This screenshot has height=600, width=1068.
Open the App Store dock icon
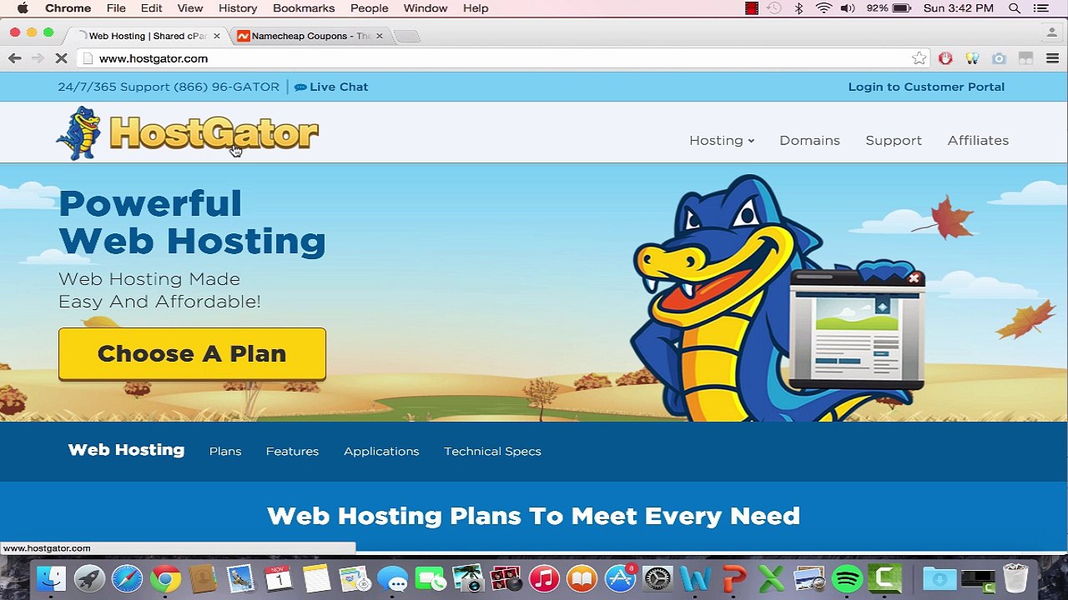pos(620,577)
